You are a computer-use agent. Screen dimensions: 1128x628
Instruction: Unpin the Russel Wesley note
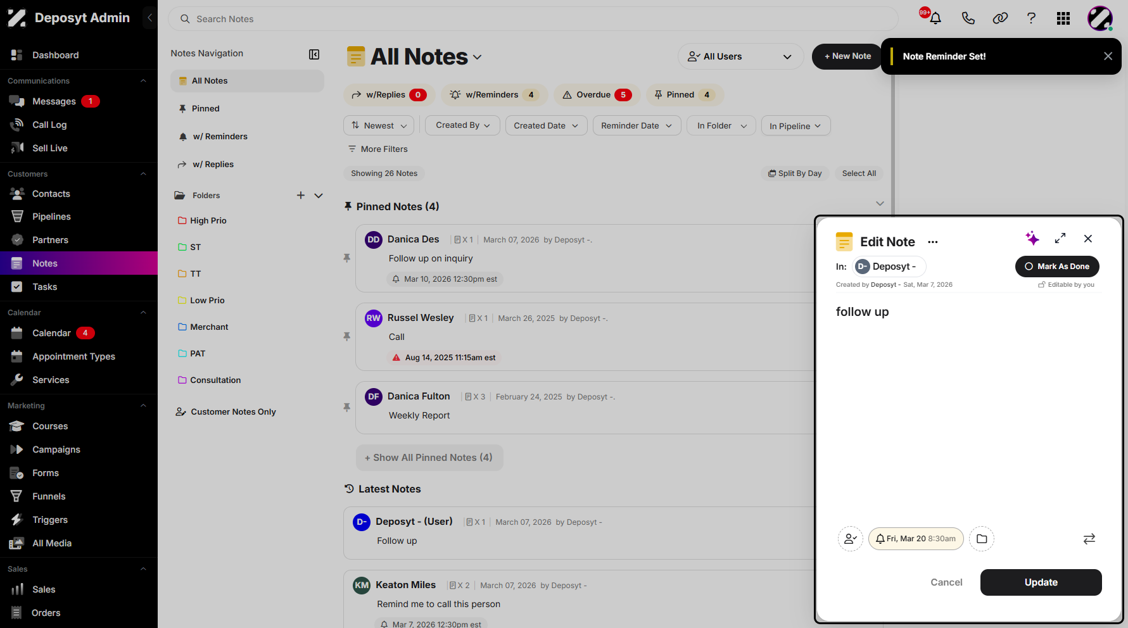click(346, 336)
